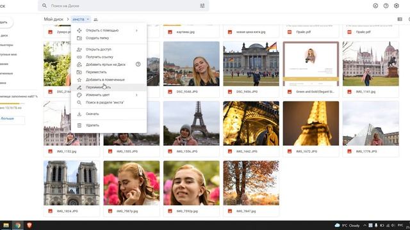Click file name IMG_7847.jpg
The width and height of the screenshot is (410, 230).
(x=246, y=211)
